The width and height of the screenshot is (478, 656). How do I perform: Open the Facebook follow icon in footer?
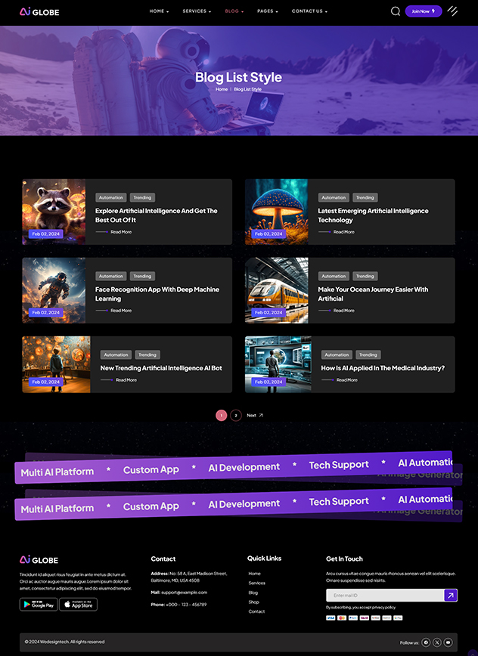point(426,642)
